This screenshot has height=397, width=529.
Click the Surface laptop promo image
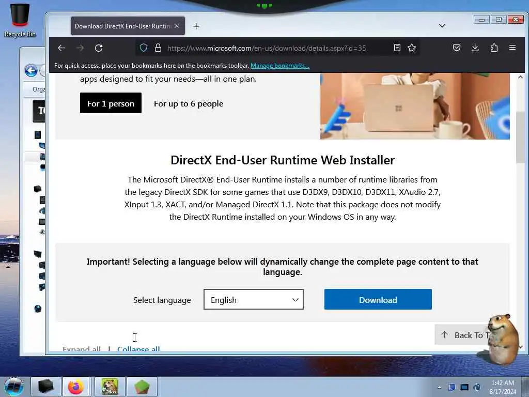[x=415, y=106]
